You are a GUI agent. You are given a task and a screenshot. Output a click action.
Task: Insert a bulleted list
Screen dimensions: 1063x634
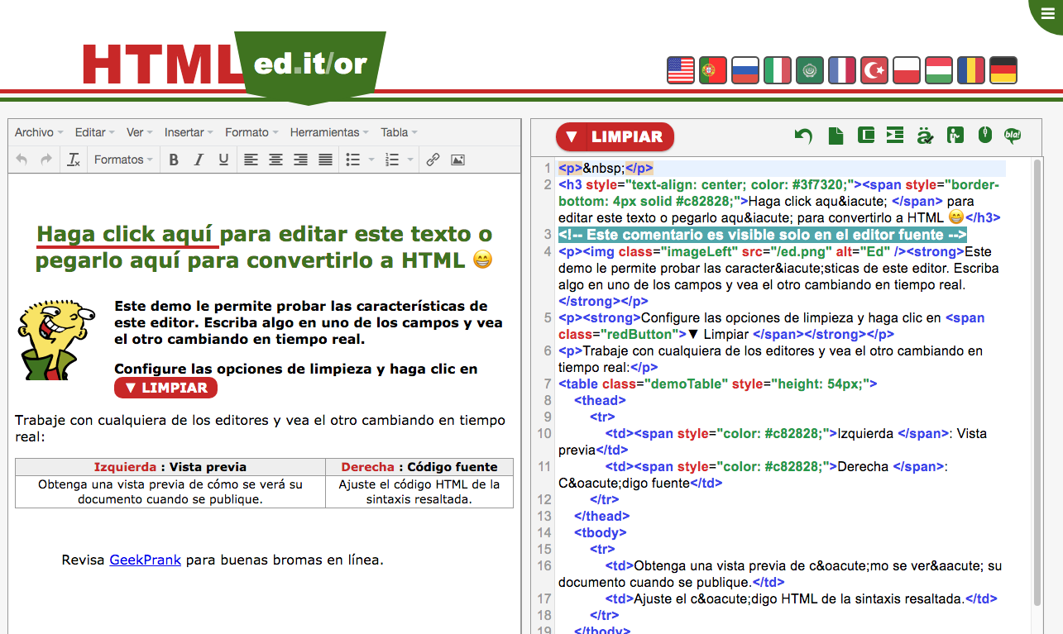(x=352, y=160)
